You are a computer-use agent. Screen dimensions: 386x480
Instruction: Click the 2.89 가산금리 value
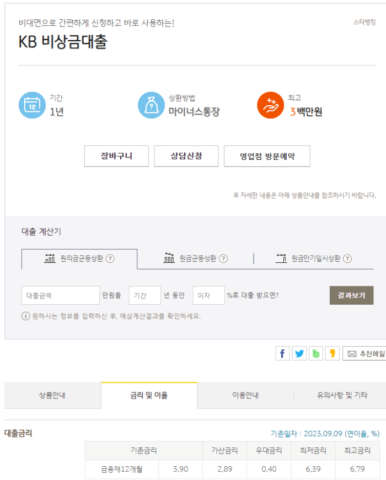pyautogui.click(x=224, y=469)
